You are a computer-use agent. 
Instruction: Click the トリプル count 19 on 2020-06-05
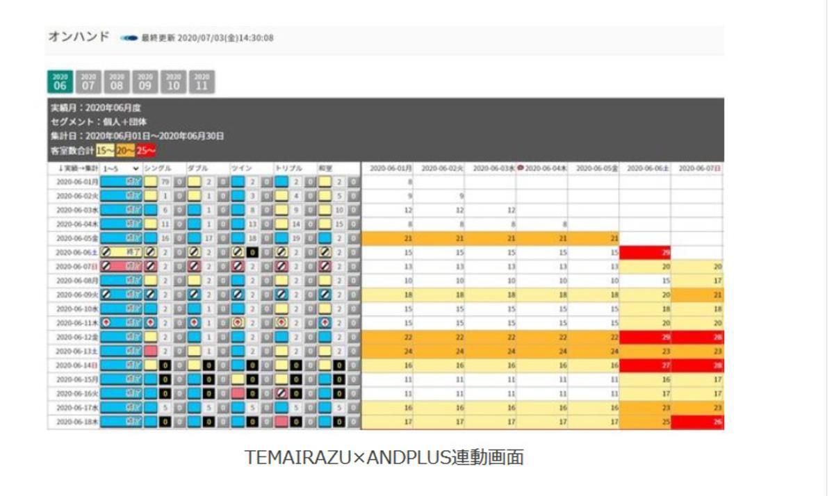(x=296, y=239)
